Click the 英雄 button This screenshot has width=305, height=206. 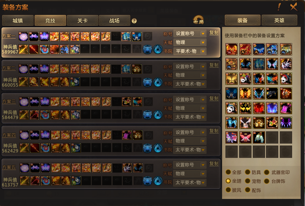pos(279,20)
